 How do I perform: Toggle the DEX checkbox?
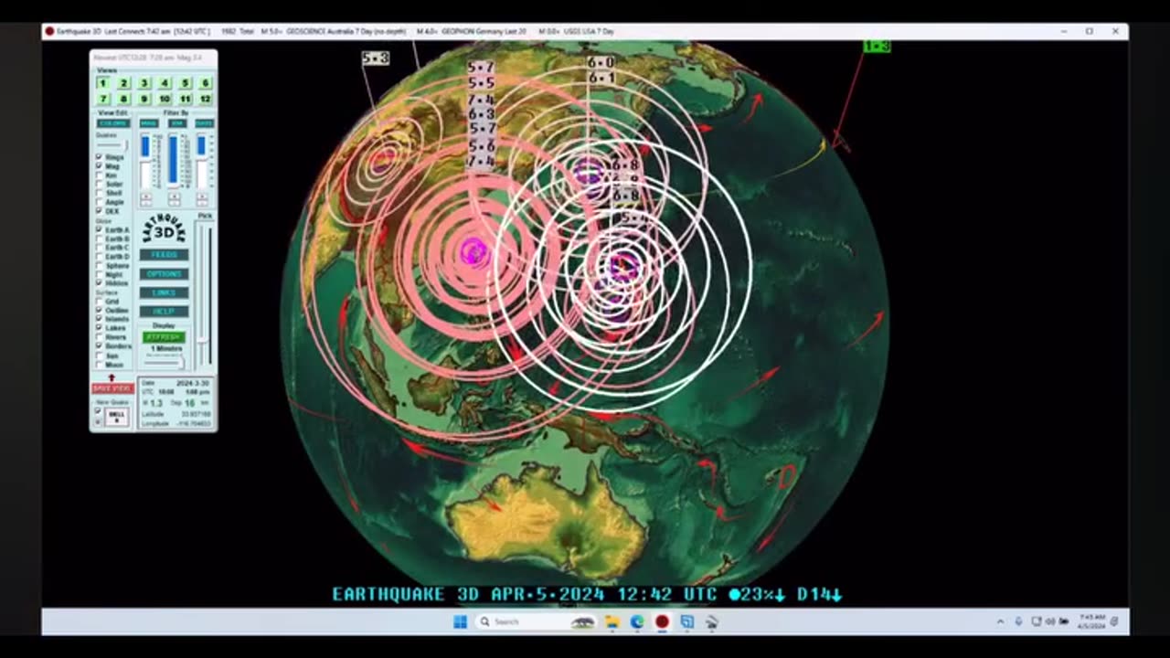tap(100, 211)
